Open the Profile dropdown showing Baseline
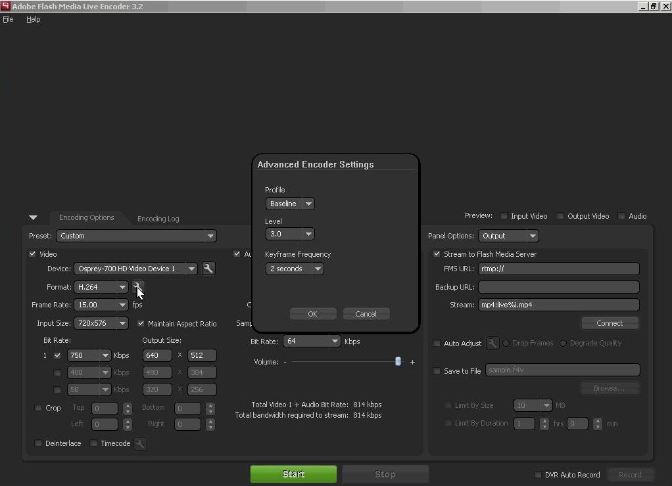 click(290, 204)
